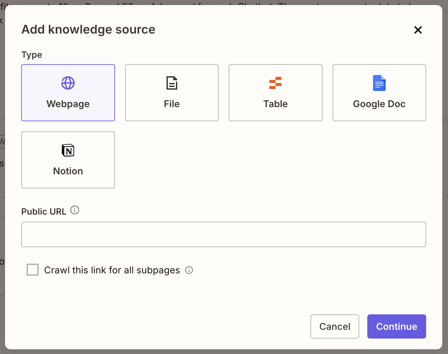
Task: Click the Notion card label text
Action: (x=68, y=171)
